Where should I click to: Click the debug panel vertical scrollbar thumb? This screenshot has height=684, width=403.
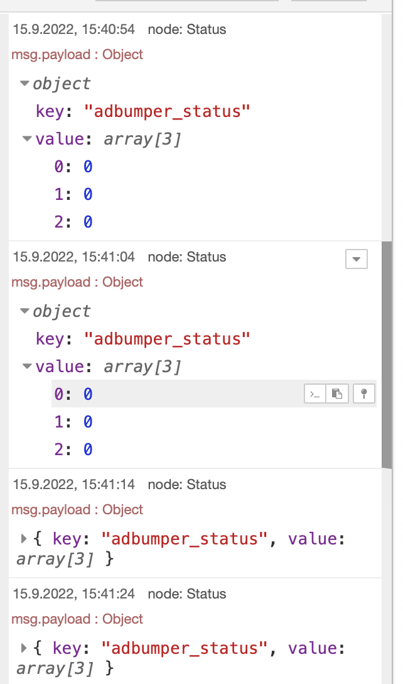pos(387,354)
